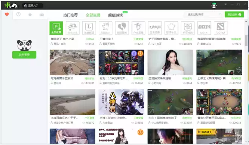The image size is (249, 145).
Task: Open the 绝地求生 helmet category icon
Action: click(73, 28)
